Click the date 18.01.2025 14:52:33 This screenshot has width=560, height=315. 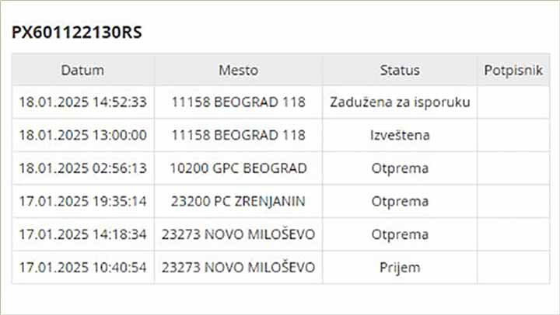(82, 102)
